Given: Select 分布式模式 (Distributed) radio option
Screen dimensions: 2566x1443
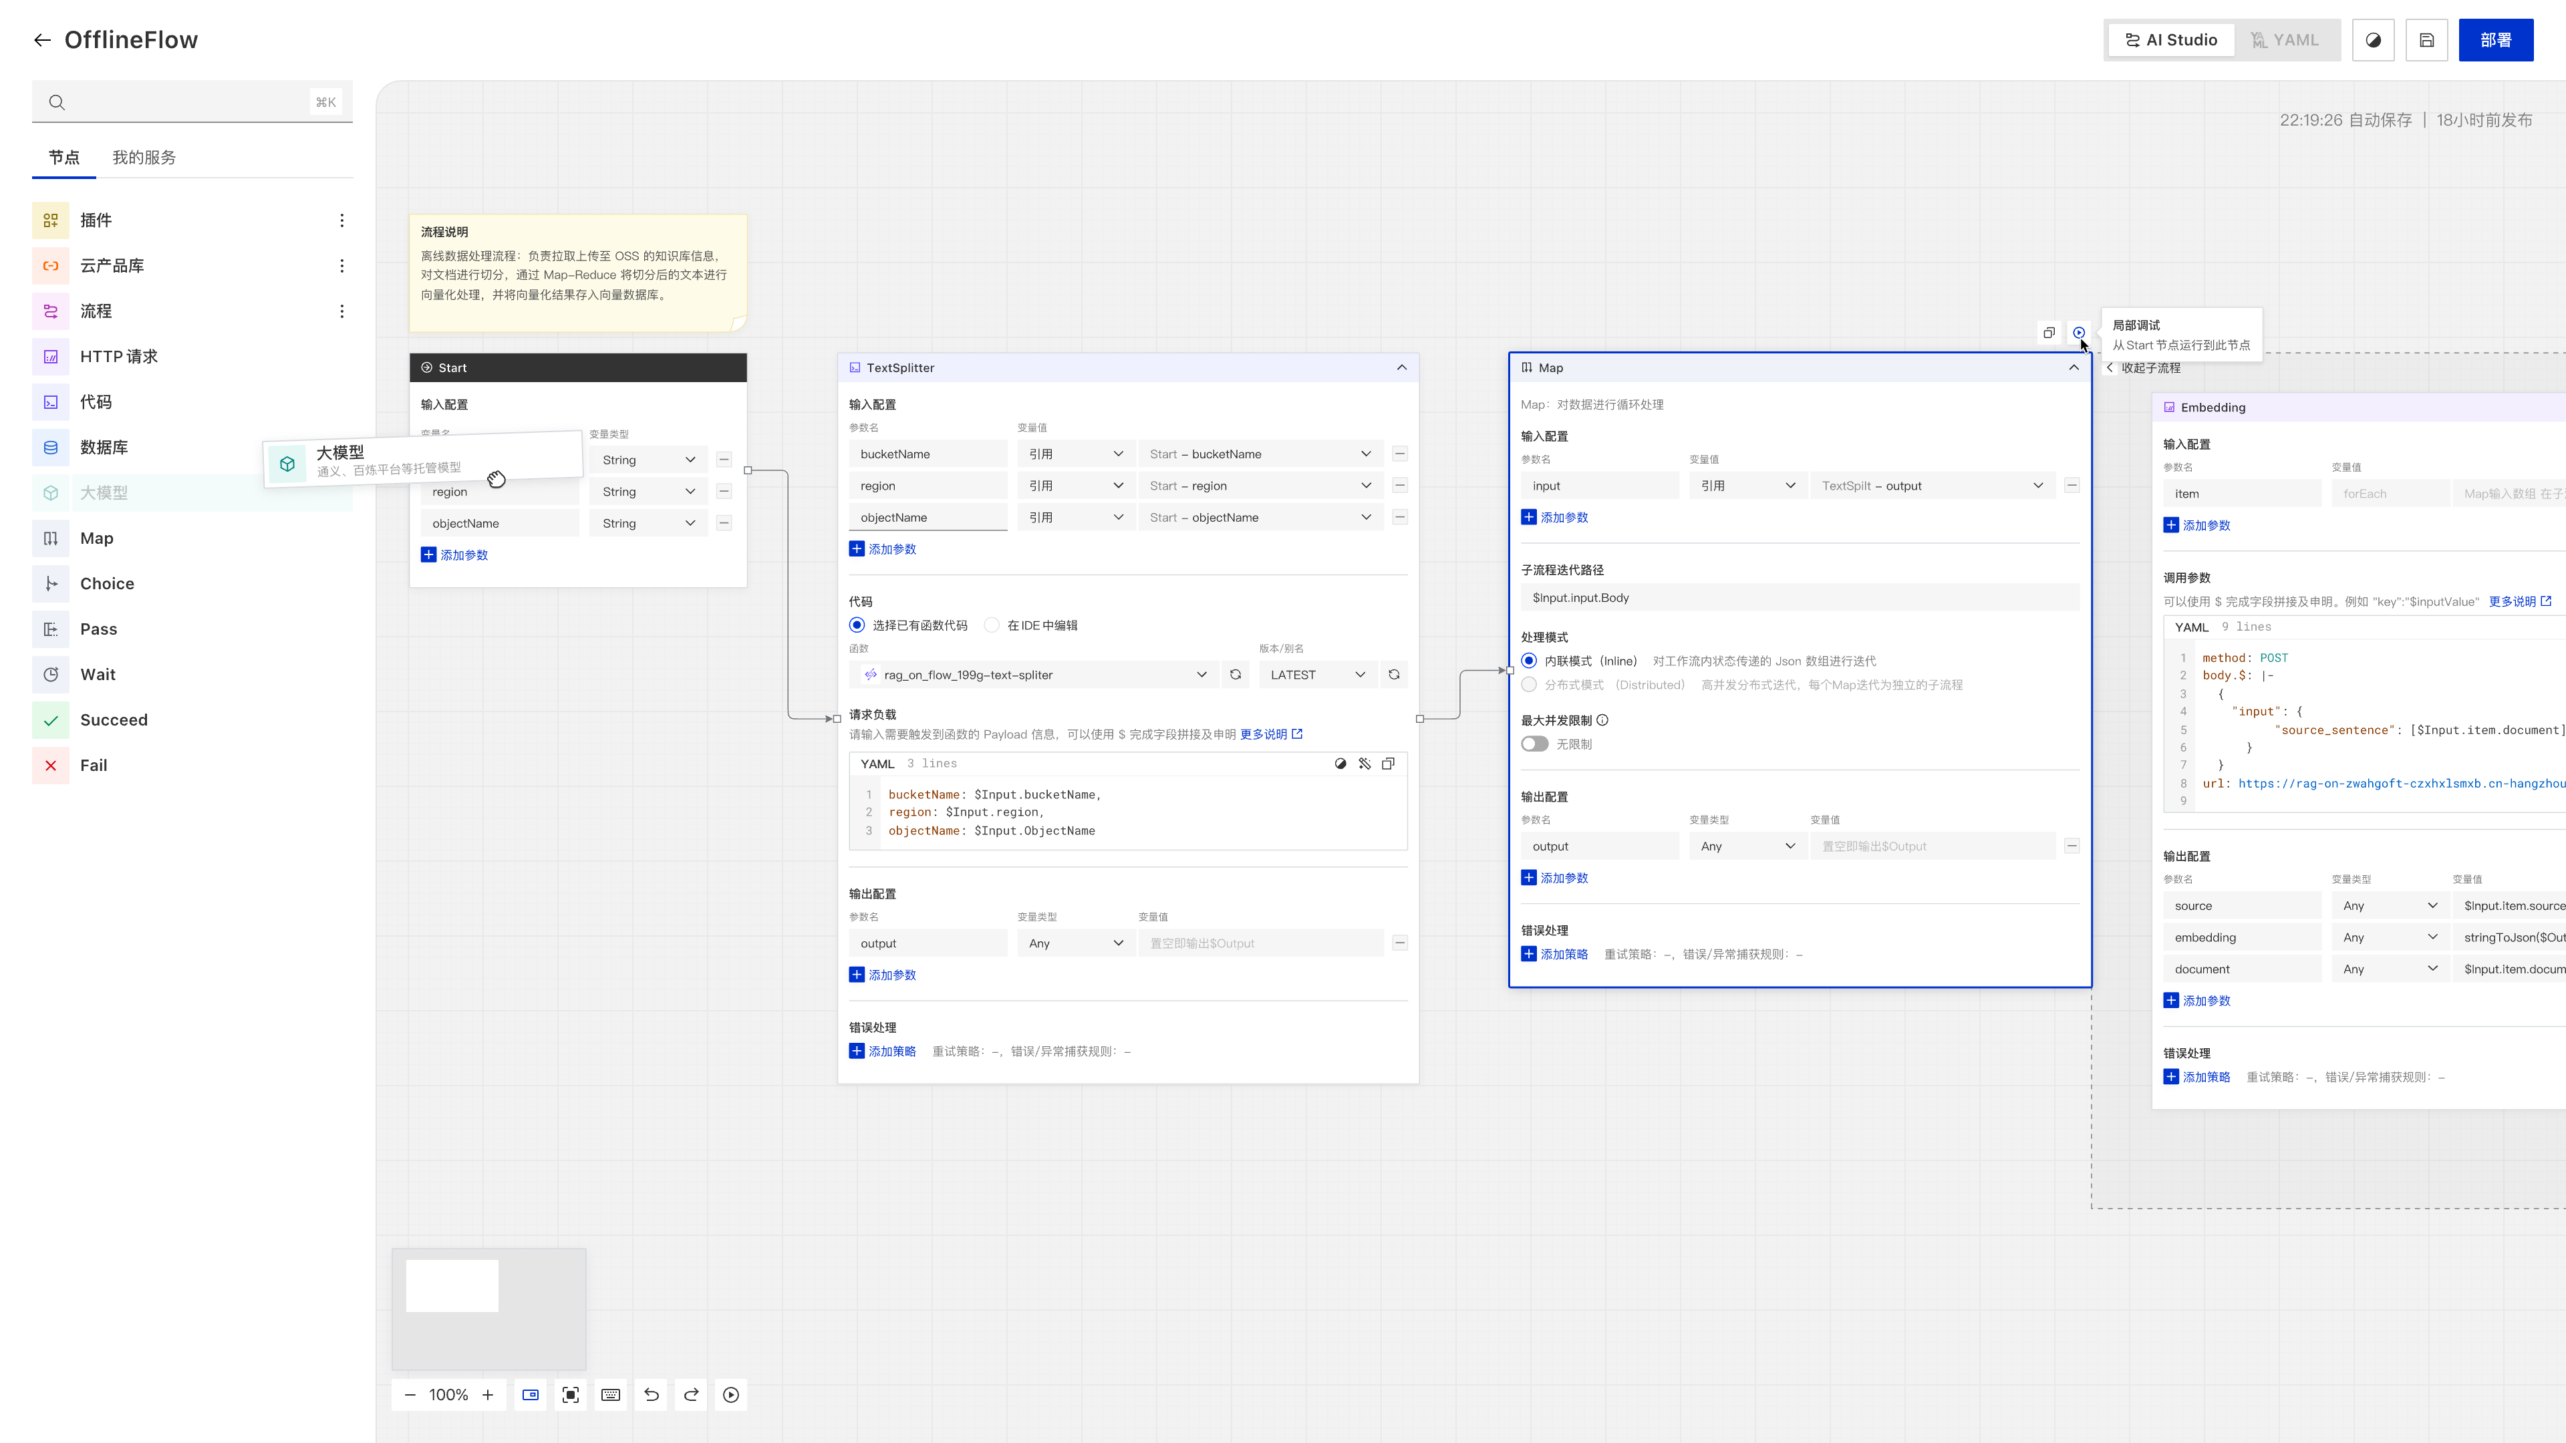Looking at the screenshot, I should click(x=1529, y=684).
